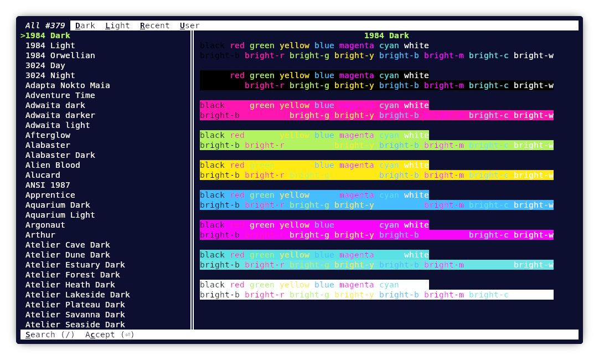The width and height of the screenshot is (599, 360).
Task: Select Atelier Forest Dark theme
Action: (73, 275)
